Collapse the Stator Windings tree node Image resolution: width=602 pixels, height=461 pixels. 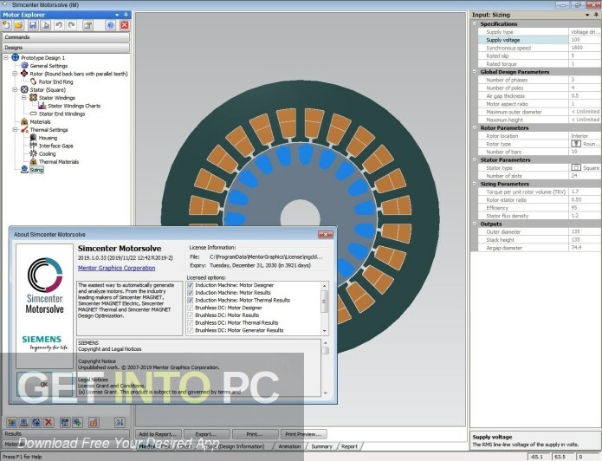(23, 98)
